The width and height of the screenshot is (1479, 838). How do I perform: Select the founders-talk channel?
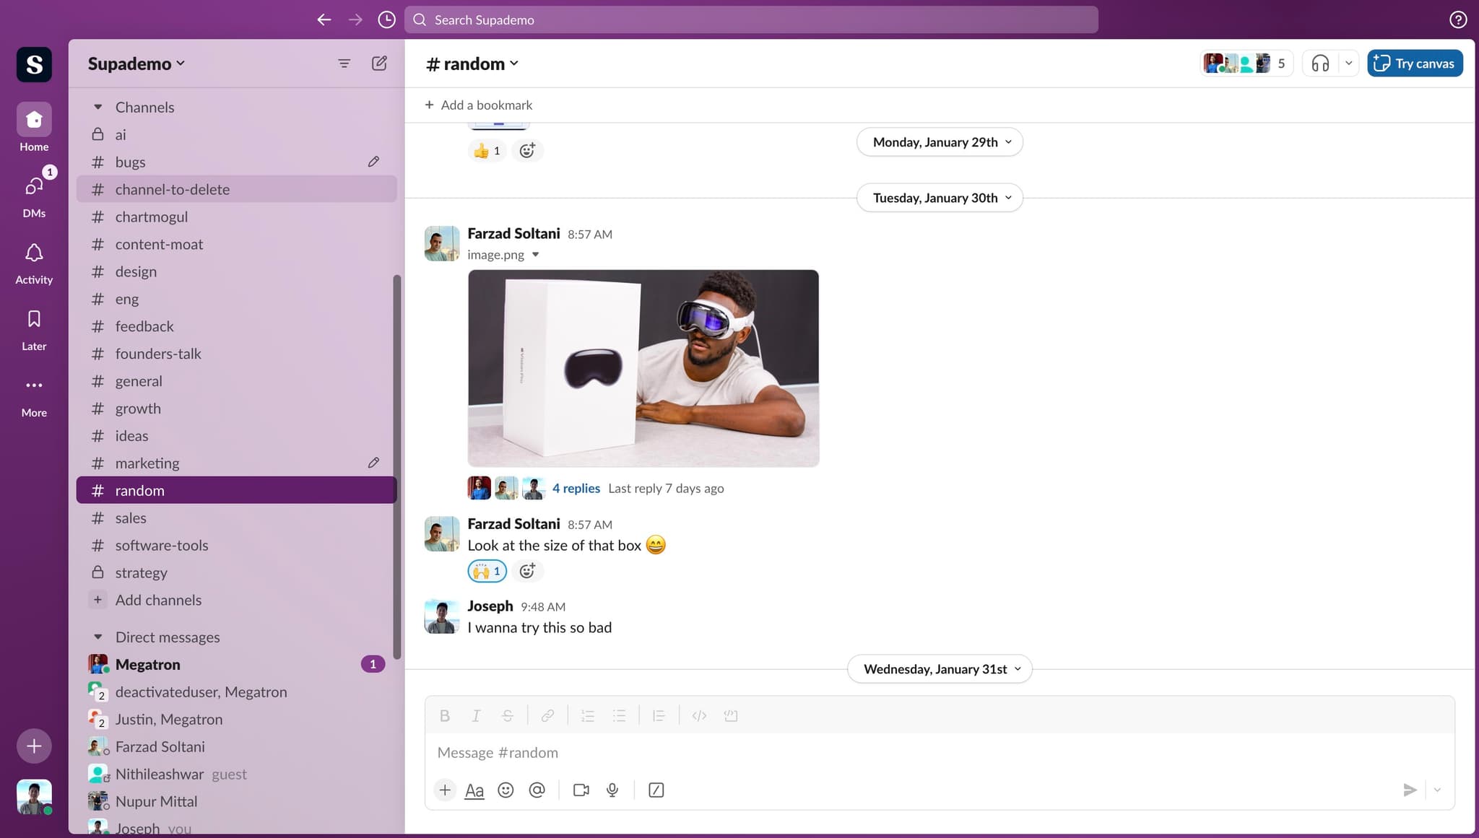point(158,354)
